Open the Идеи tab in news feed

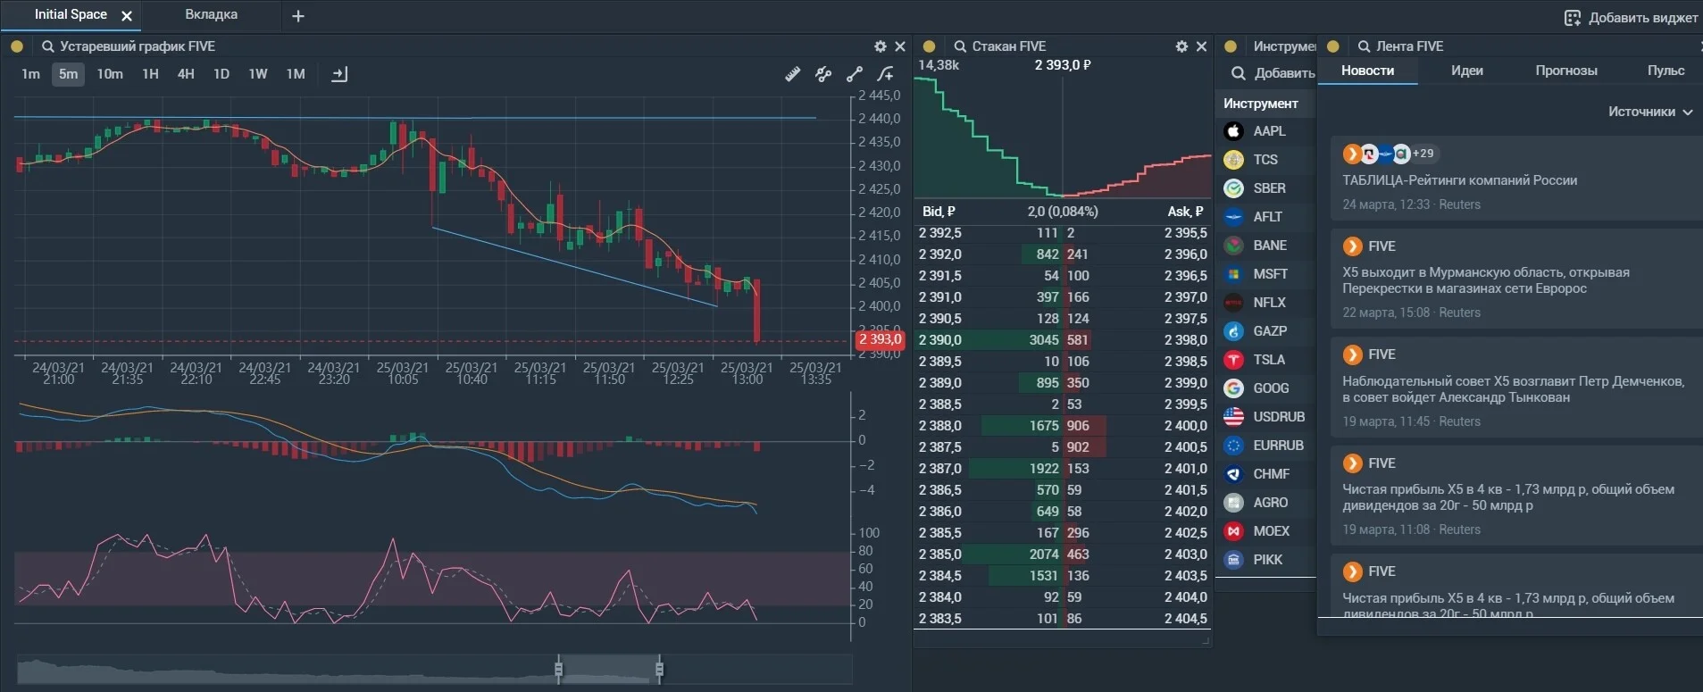(x=1466, y=71)
